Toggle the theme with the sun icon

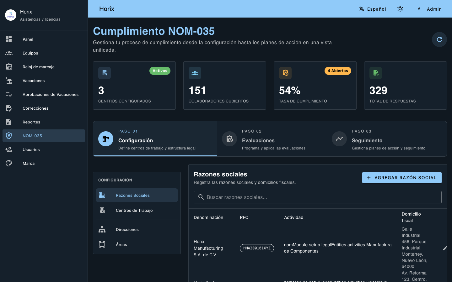click(400, 9)
